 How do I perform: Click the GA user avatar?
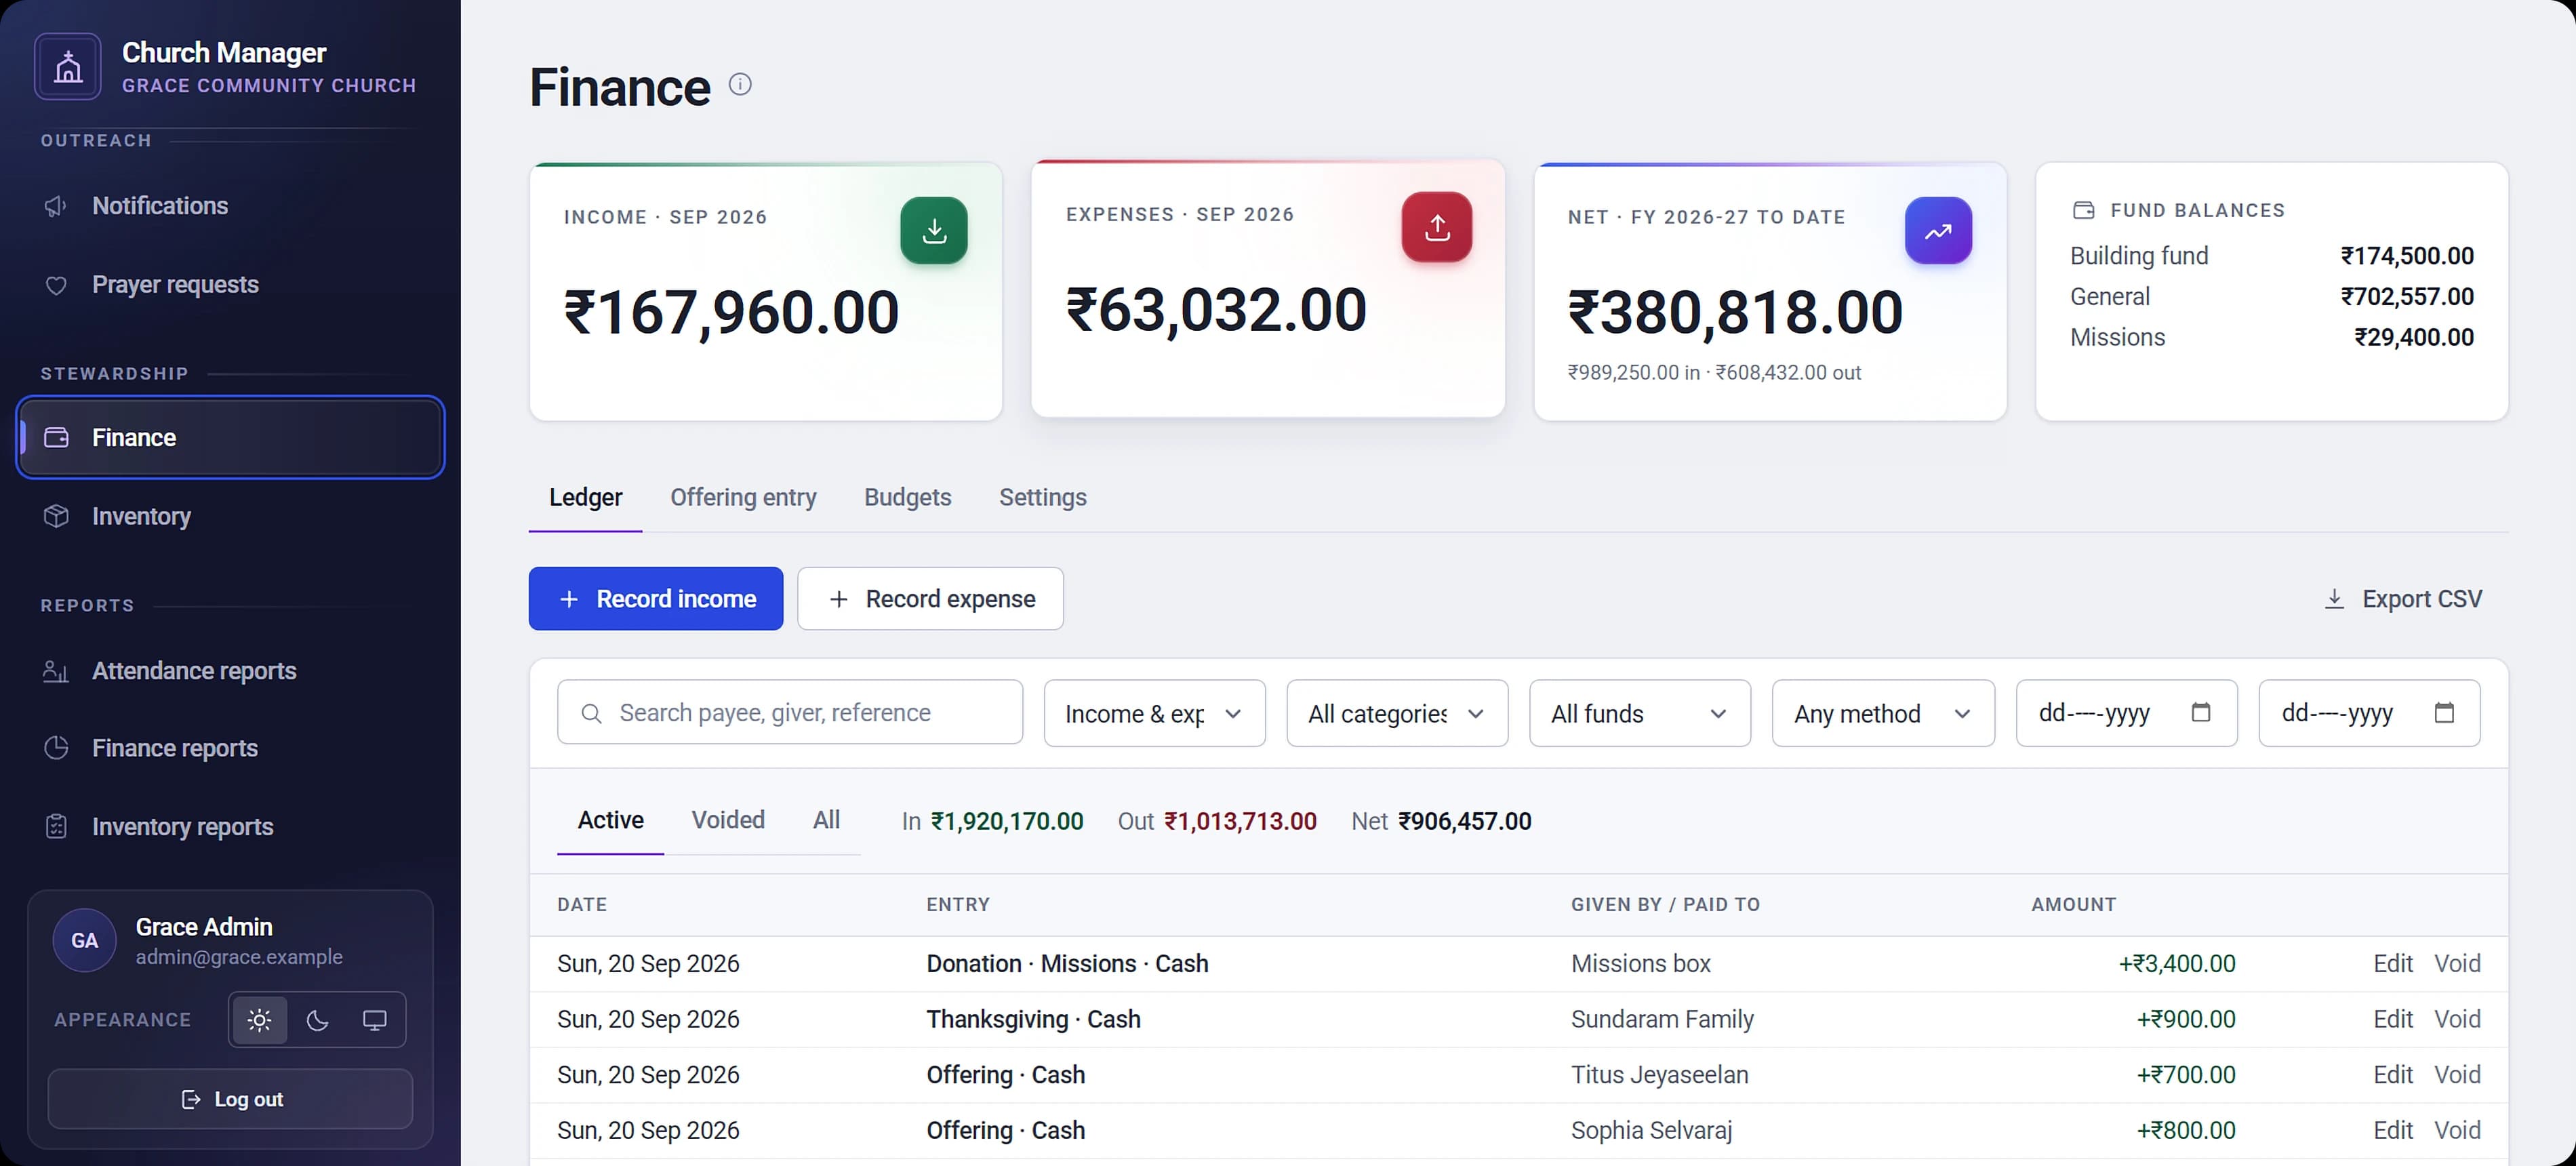(x=85, y=940)
